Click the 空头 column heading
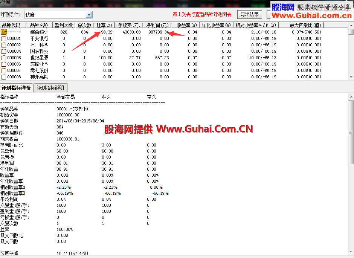The image size is (354, 258). (151, 97)
